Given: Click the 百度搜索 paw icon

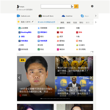Looking at the screenshot, I should (38, 28).
